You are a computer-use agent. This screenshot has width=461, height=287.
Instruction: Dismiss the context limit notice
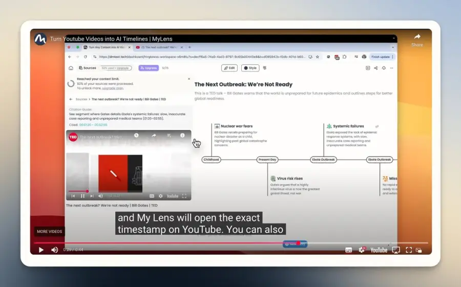[x=188, y=79]
